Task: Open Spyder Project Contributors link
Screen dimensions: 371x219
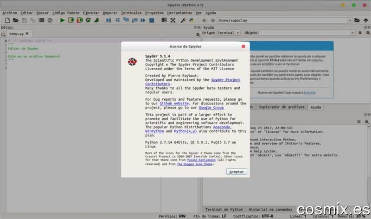Action: click(x=225, y=80)
